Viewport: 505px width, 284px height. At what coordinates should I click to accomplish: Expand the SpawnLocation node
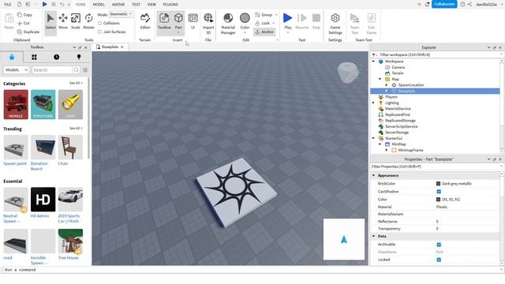coord(387,85)
